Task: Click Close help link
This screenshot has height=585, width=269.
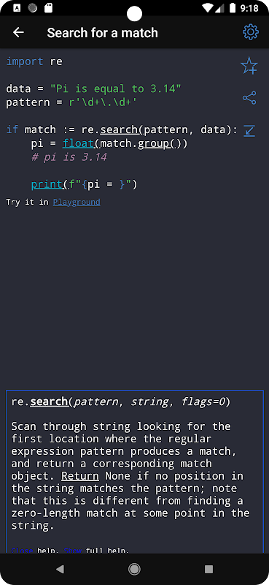Action: point(22,551)
